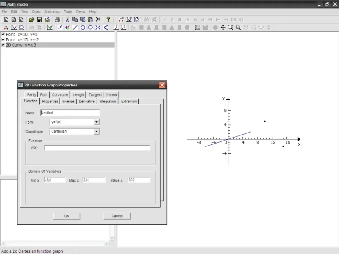Click the Delete X icon in toolbar
339x254 pixels.
point(98,19)
